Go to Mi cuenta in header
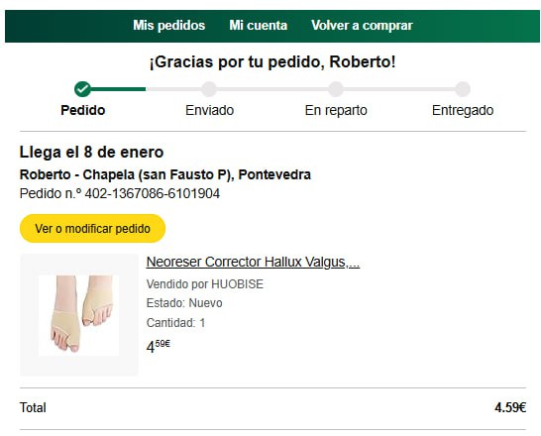This screenshot has height=436, width=541. click(x=258, y=26)
